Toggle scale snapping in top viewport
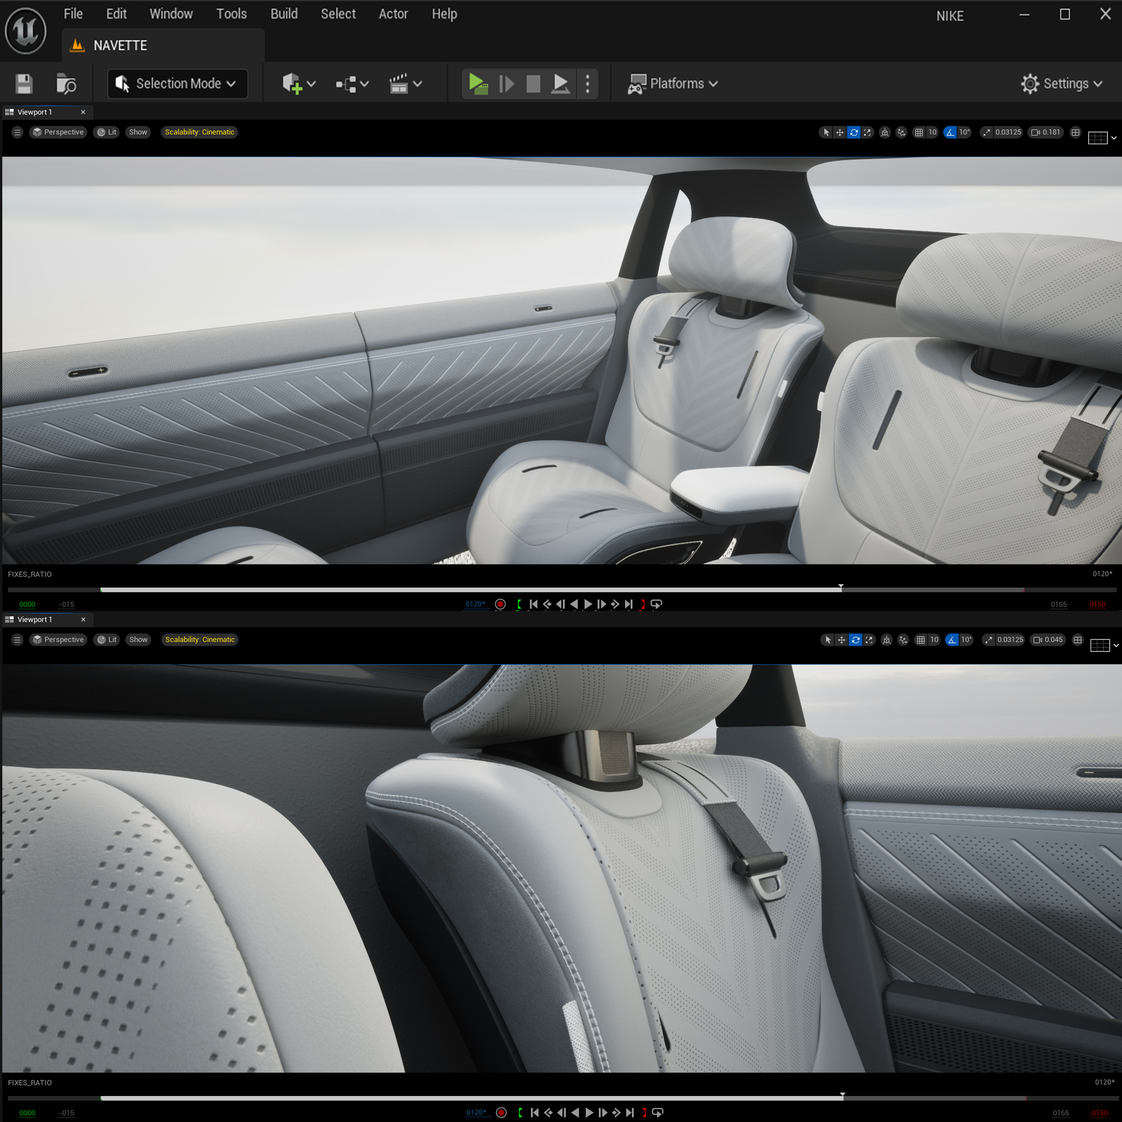The width and height of the screenshot is (1122, 1122). [987, 132]
